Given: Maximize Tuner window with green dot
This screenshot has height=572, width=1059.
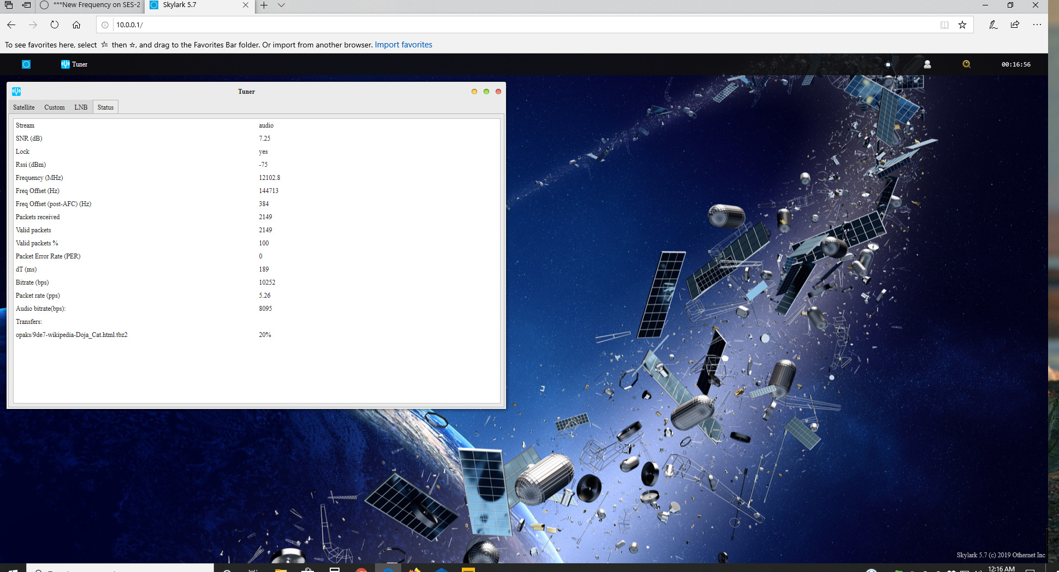Looking at the screenshot, I should pyautogui.click(x=486, y=92).
